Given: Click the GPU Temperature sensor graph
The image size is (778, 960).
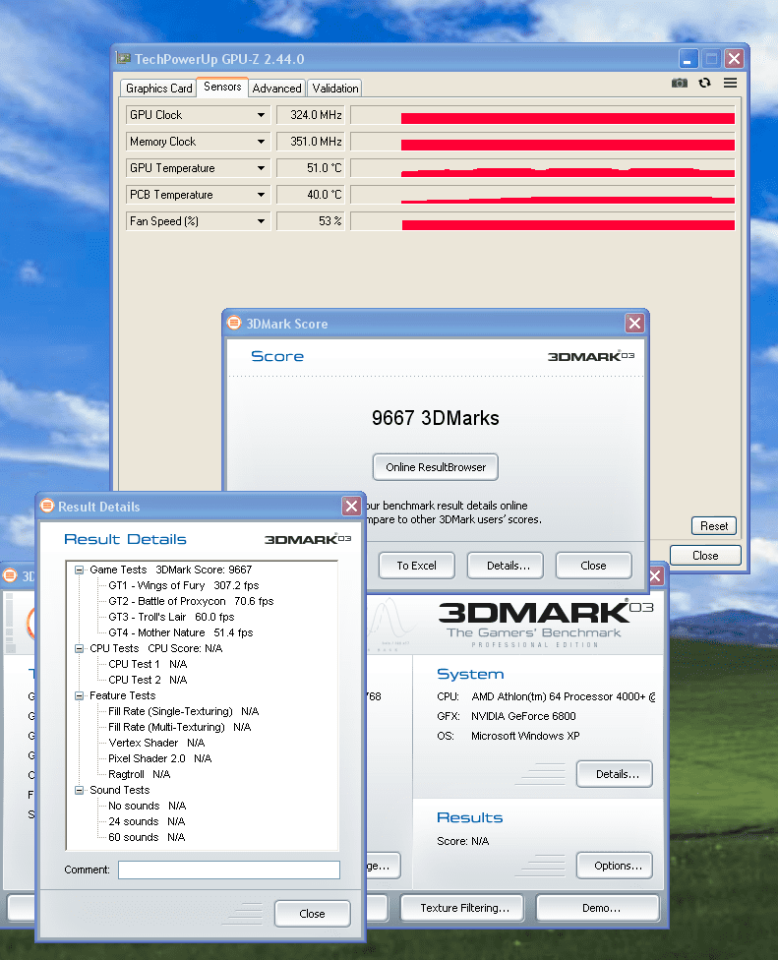Looking at the screenshot, I should pos(543,168).
